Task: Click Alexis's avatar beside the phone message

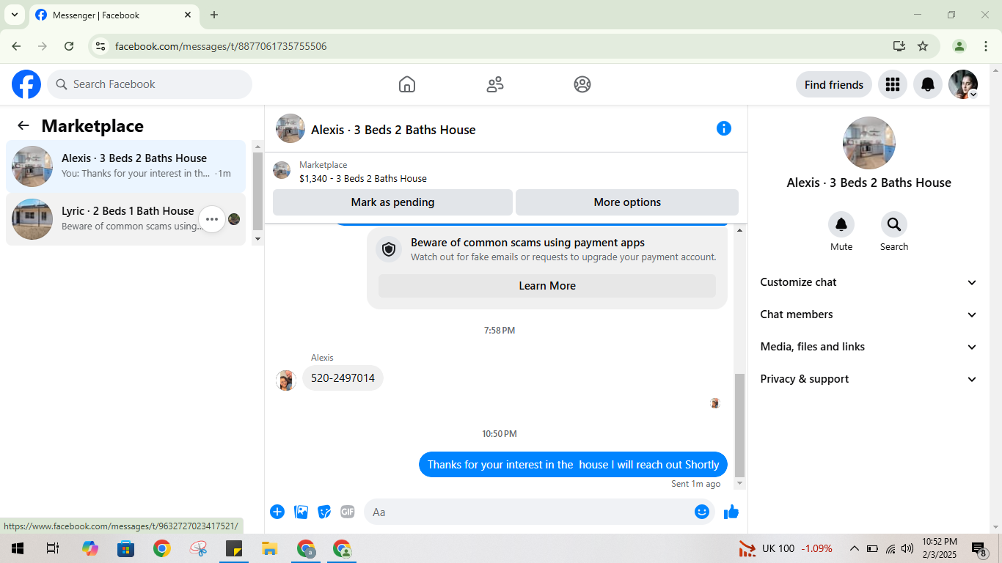Action: [286, 380]
